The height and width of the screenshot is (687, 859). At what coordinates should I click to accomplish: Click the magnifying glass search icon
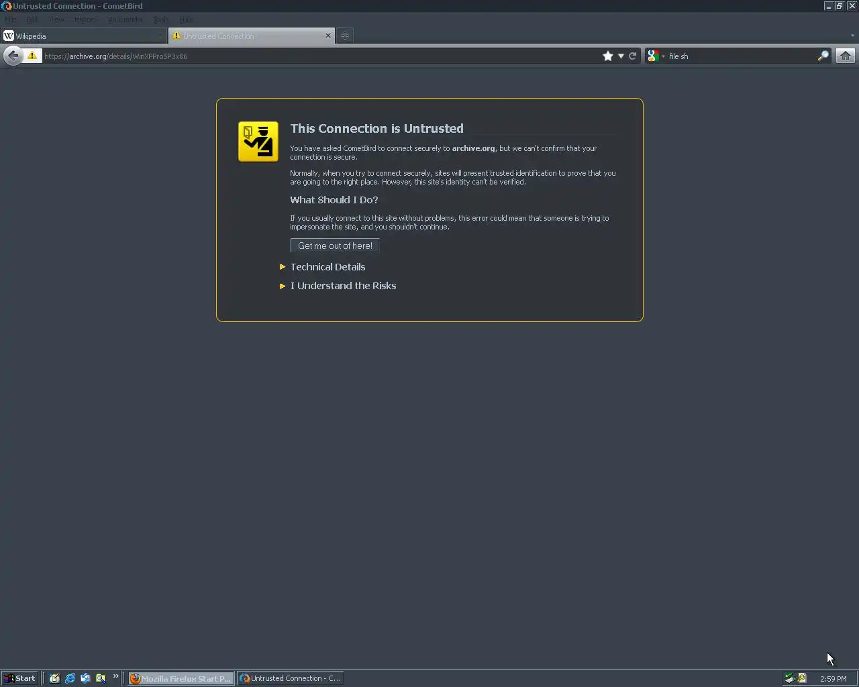coord(823,56)
